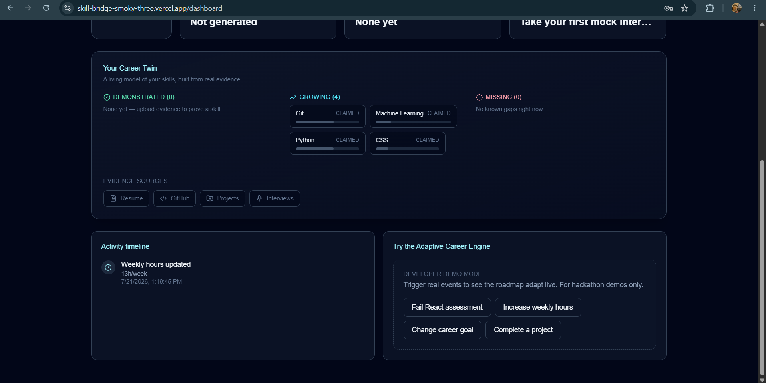Open the GitHub evidence source

tap(175, 198)
